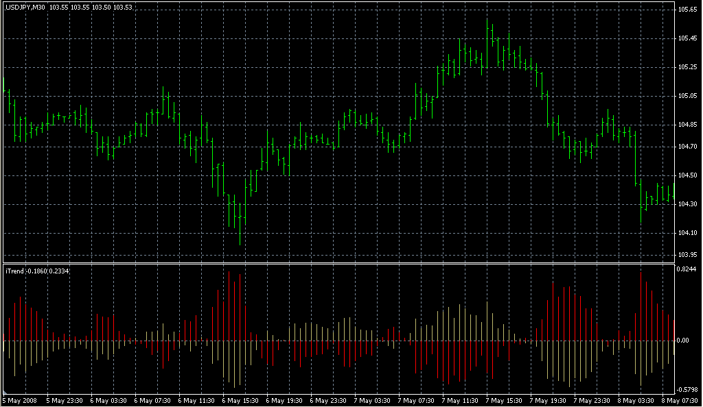703x407 pixels.
Task: Select the 104.50 price level label
Action: [x=688, y=175]
